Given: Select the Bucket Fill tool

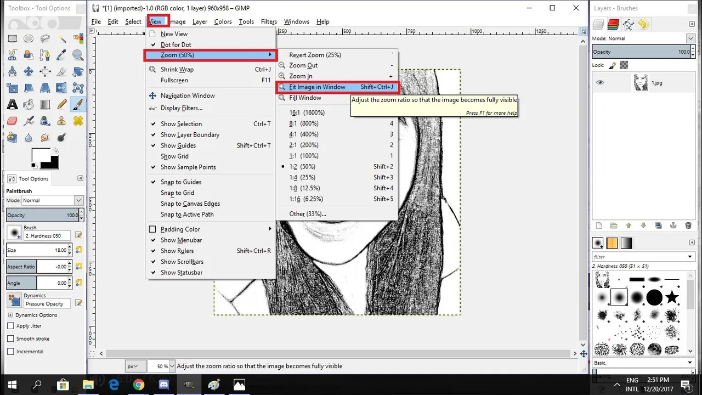Looking at the screenshot, I should coord(29,105).
